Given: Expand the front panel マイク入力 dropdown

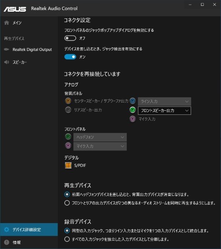Looking at the screenshot, I should point(100,146).
